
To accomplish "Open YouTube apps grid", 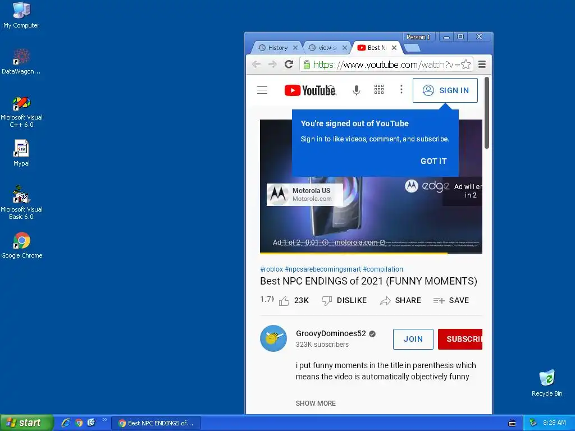I will pos(379,89).
